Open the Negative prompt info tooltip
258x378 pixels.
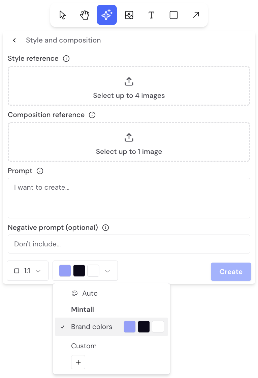coord(106,227)
